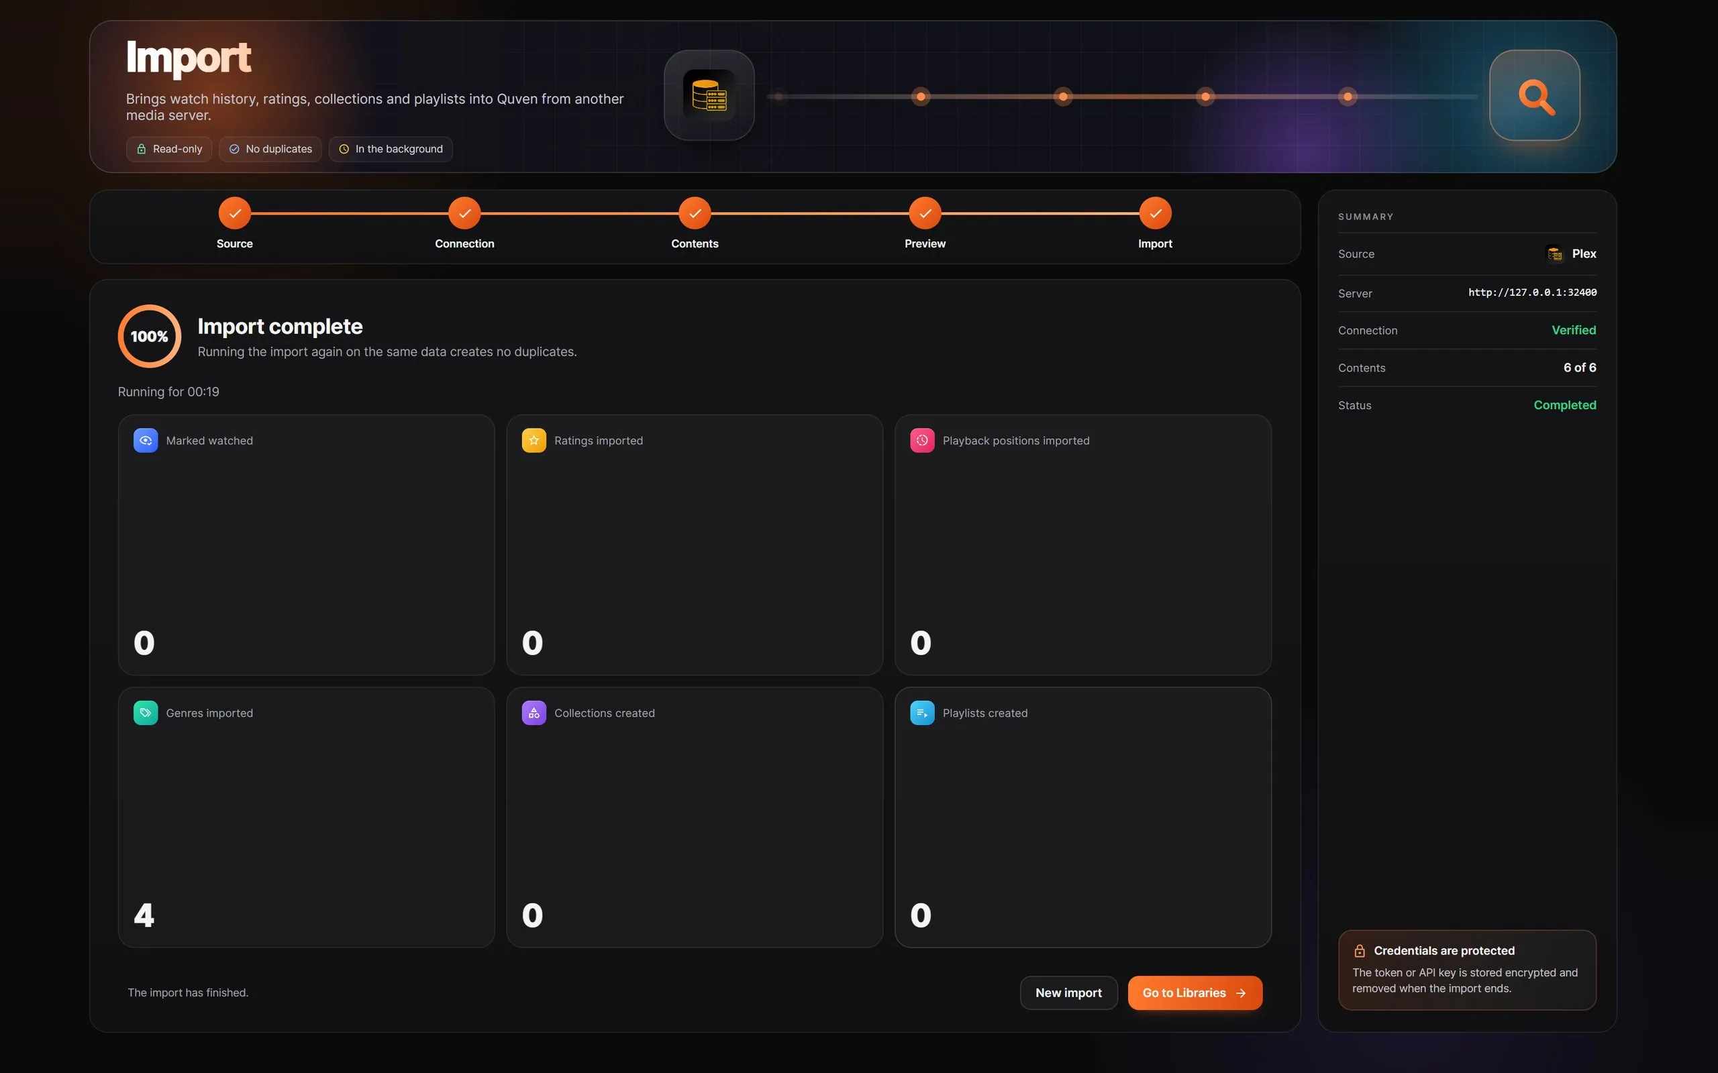Click the Playlists created count 0
This screenshot has width=1718, height=1073.
click(x=921, y=915)
